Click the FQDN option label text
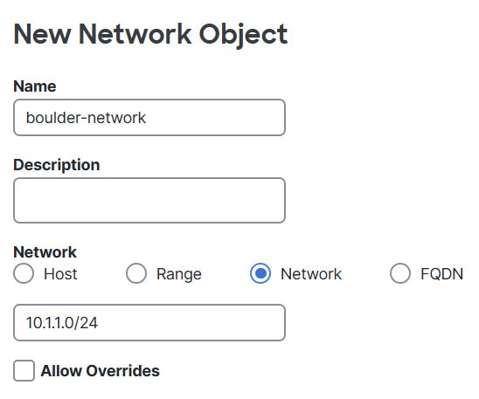479x399 pixels. pos(441,274)
